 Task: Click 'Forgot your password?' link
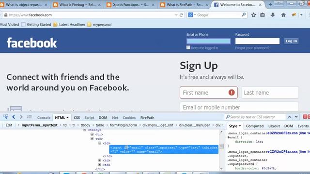click(252, 48)
